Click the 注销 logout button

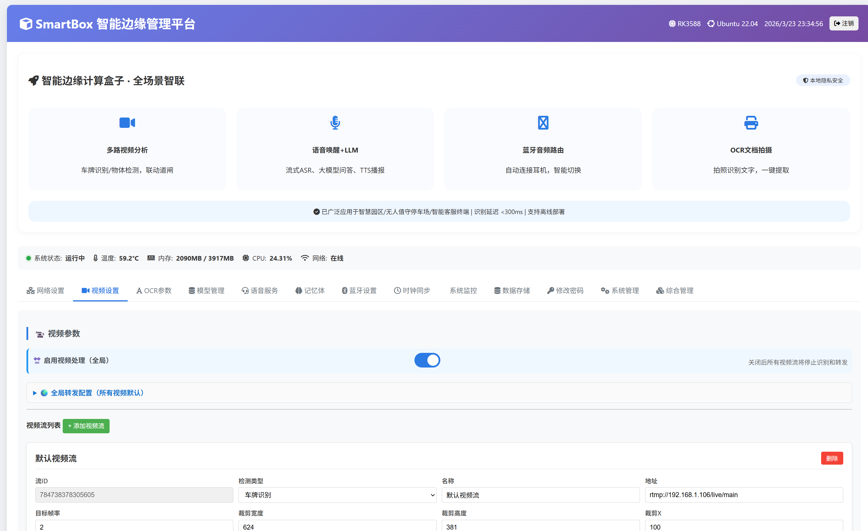coord(844,23)
